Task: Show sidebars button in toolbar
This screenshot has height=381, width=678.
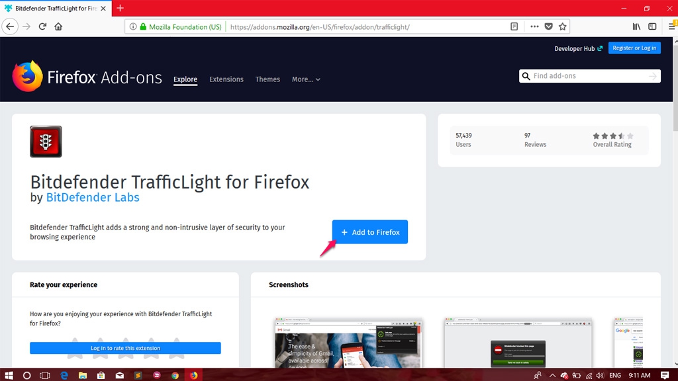Action: (652, 26)
